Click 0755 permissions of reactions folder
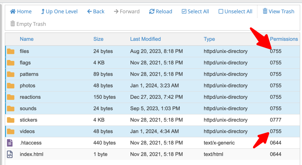This screenshot has width=302, height=165. coord(276,97)
